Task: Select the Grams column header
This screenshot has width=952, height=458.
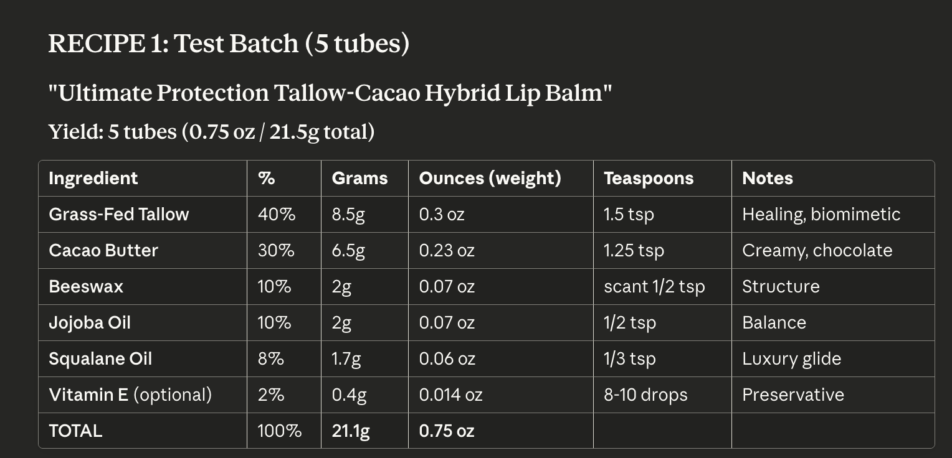Action: (359, 179)
